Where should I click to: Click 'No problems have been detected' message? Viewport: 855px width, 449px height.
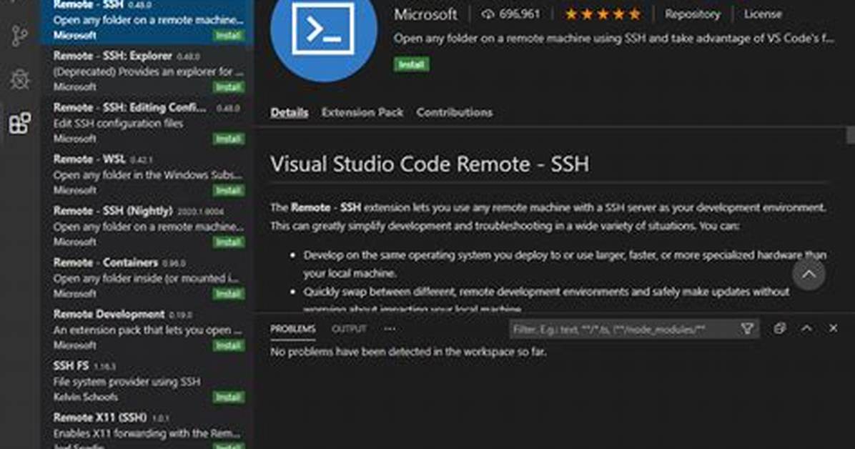pos(408,352)
